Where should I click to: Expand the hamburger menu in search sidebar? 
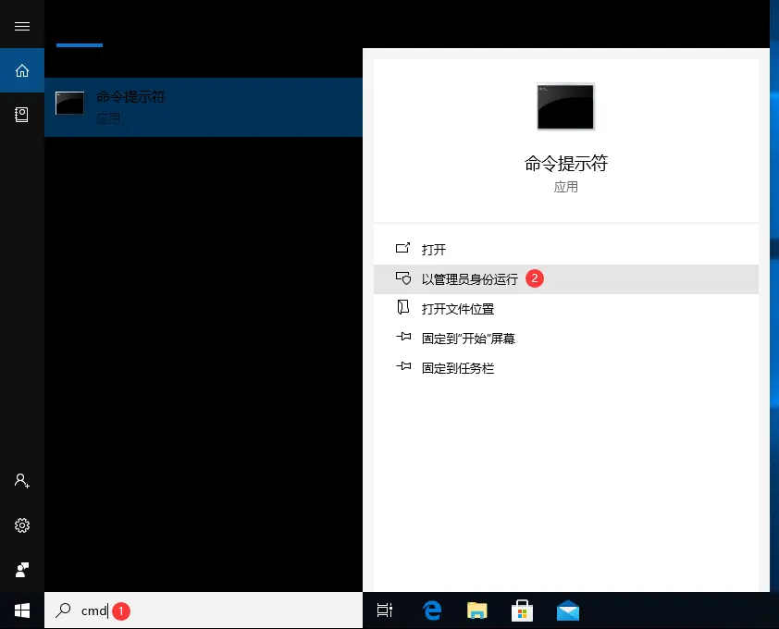(22, 25)
